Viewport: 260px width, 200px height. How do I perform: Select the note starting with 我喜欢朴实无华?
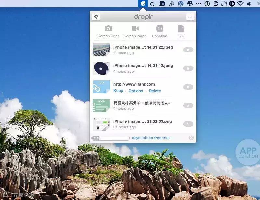click(142, 103)
